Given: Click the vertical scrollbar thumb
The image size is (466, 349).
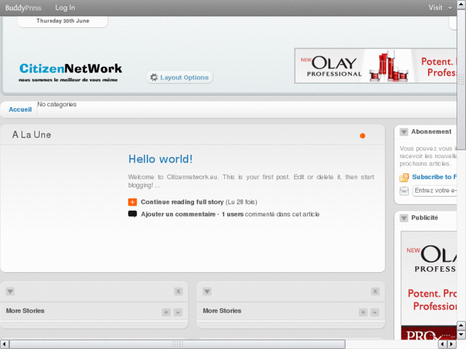Looking at the screenshot, I should coord(461,79).
